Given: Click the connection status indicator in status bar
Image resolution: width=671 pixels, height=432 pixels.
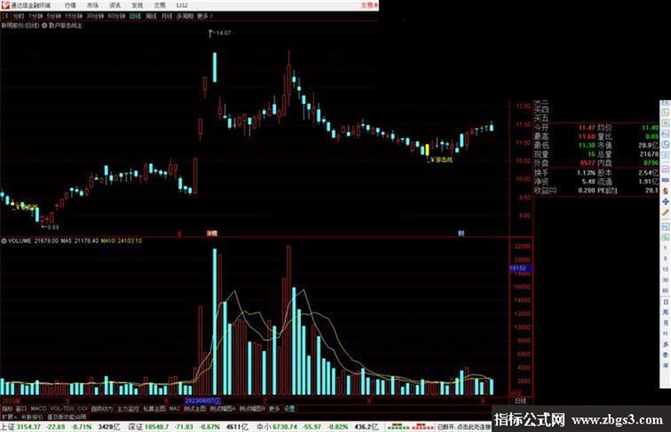Looking at the screenshot, I should click(x=464, y=427).
